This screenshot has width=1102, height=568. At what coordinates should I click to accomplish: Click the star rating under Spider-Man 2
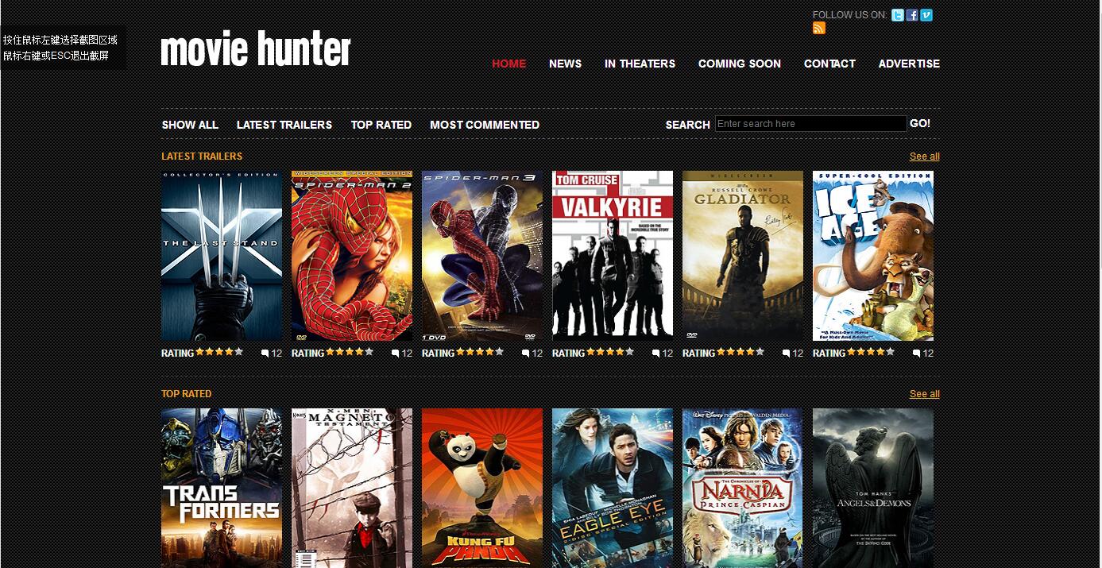pyautogui.click(x=350, y=352)
